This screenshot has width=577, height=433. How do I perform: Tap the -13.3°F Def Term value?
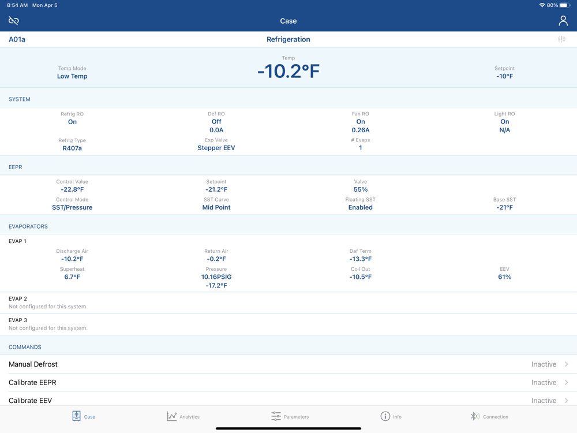click(361, 259)
